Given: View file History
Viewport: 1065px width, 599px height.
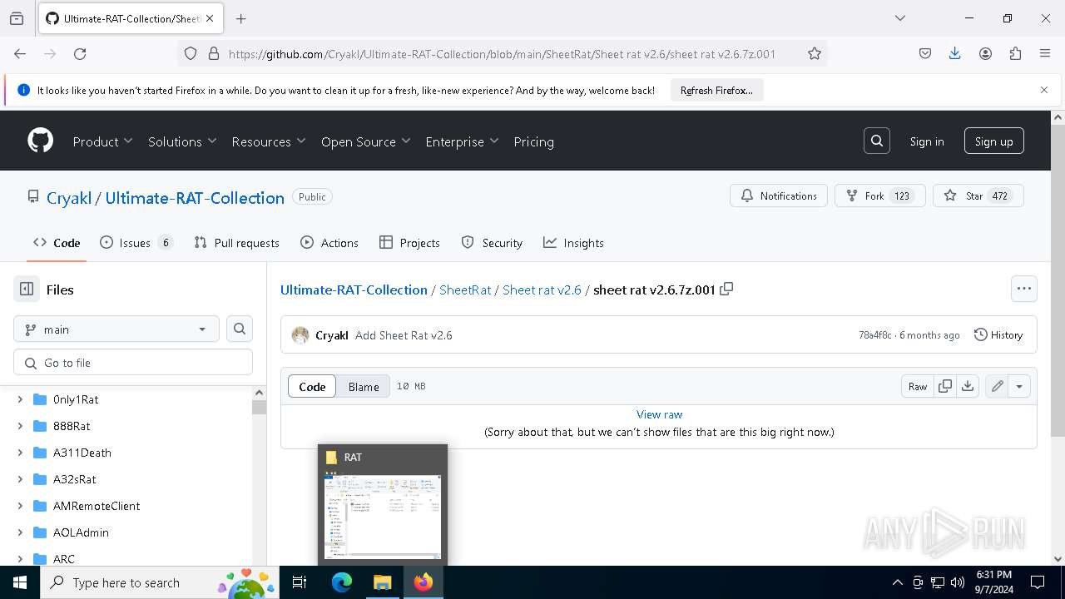Looking at the screenshot, I should (998, 335).
